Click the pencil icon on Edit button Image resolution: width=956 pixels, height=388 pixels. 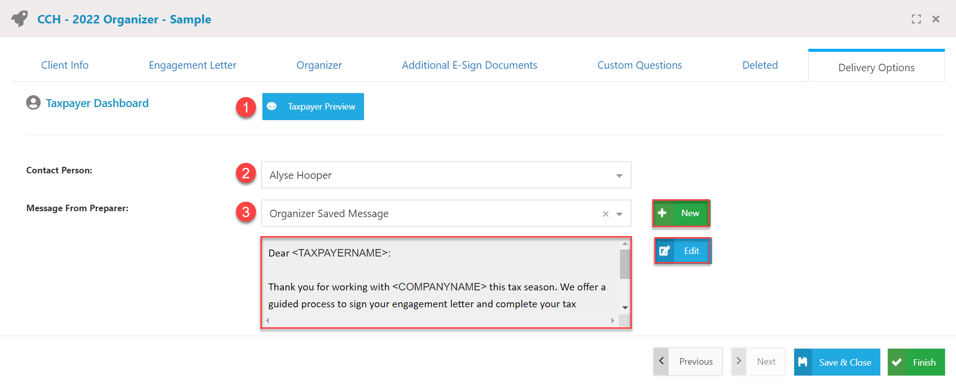pyautogui.click(x=665, y=251)
